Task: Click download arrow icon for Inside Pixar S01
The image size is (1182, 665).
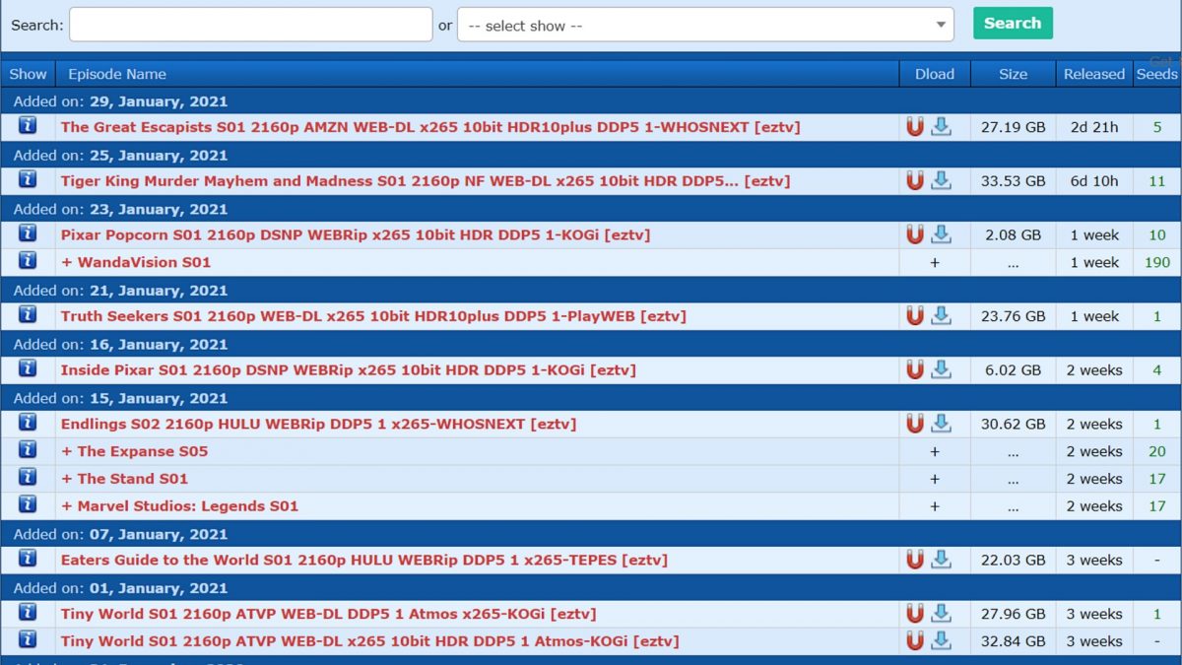Action: point(942,370)
